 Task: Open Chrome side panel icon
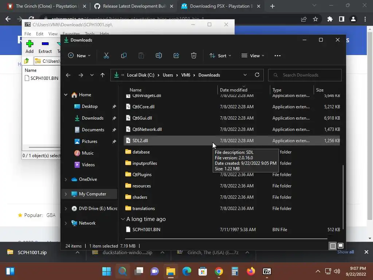click(x=342, y=19)
